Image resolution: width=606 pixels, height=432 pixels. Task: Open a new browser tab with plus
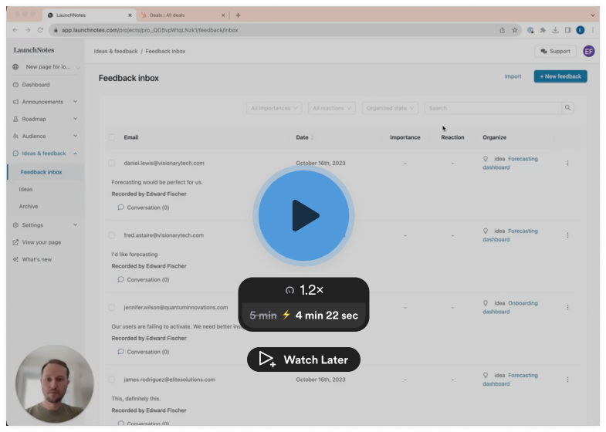pyautogui.click(x=238, y=15)
